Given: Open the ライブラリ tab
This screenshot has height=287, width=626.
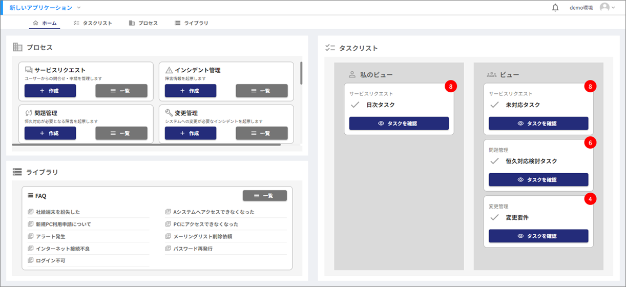Looking at the screenshot, I should coord(191,23).
